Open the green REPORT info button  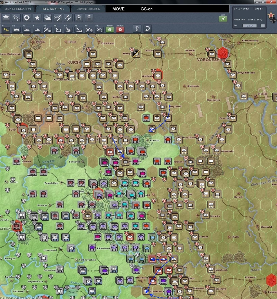(110, 29)
